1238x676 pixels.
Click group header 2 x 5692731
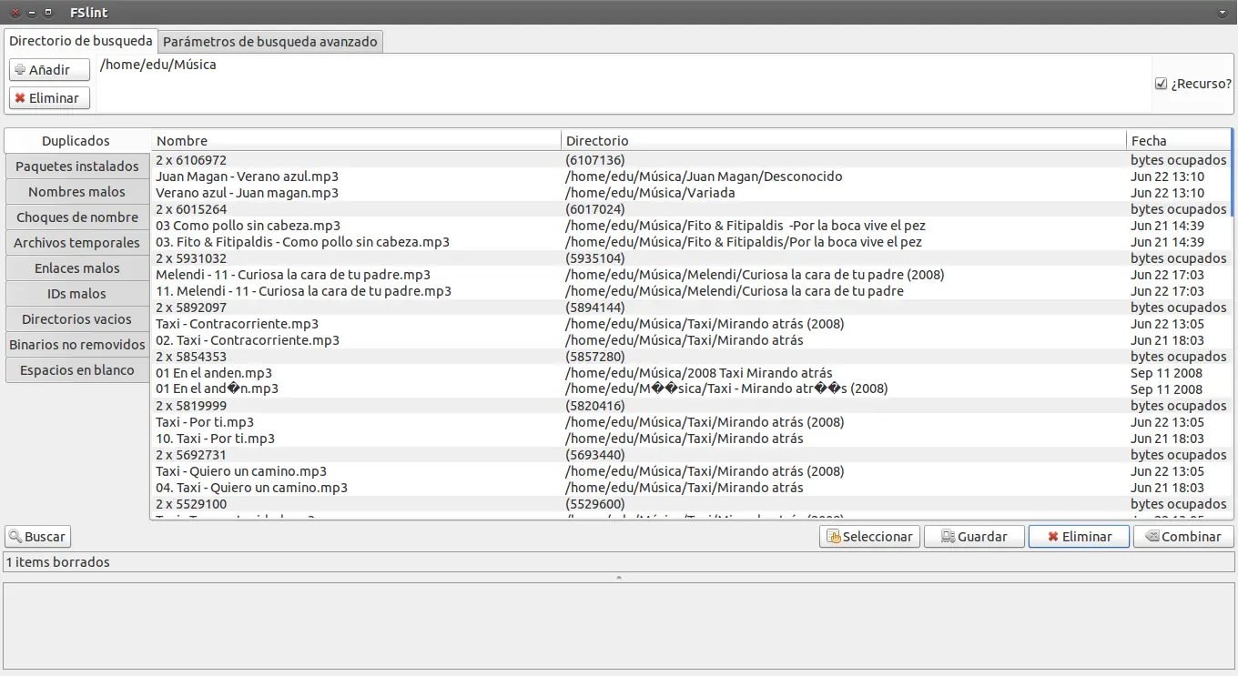pyautogui.click(x=691, y=455)
